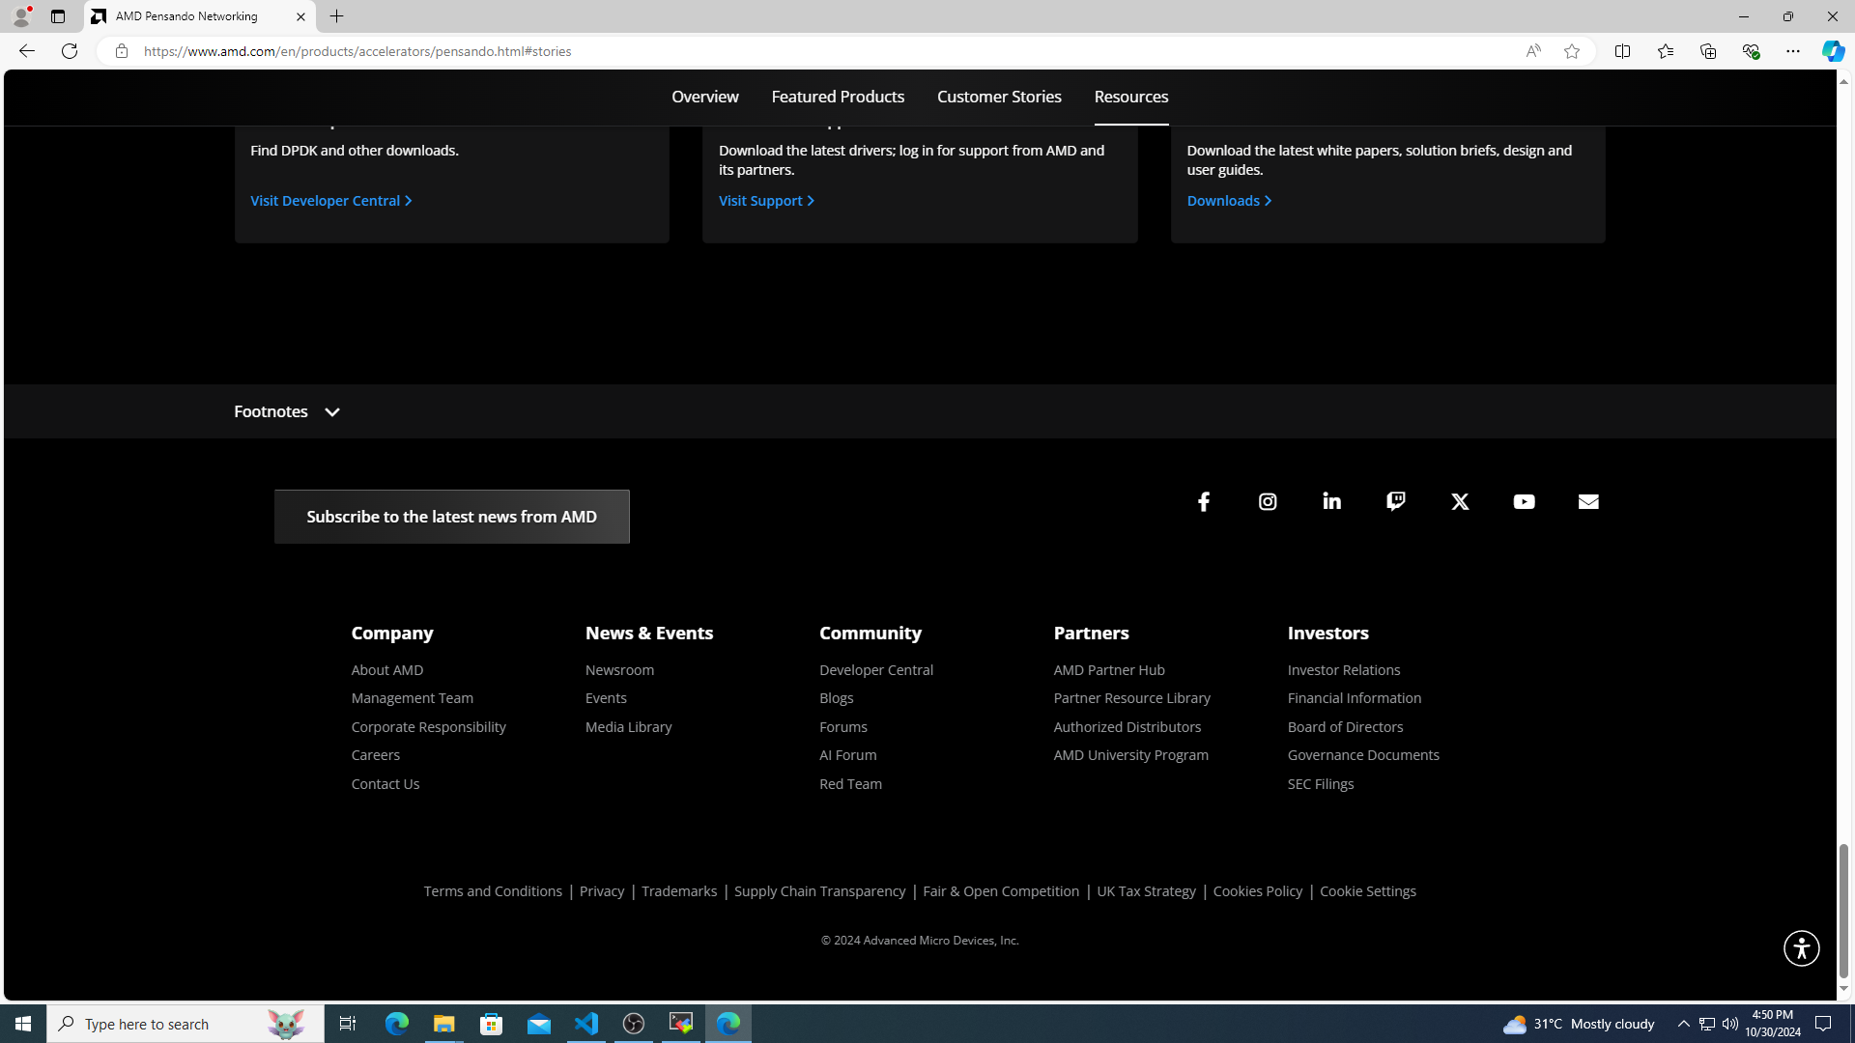Open Split screen icon

click(1622, 51)
